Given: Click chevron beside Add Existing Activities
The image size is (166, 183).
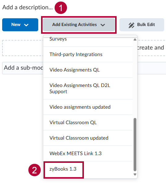Looking at the screenshot, I should pyautogui.click(x=103, y=25).
